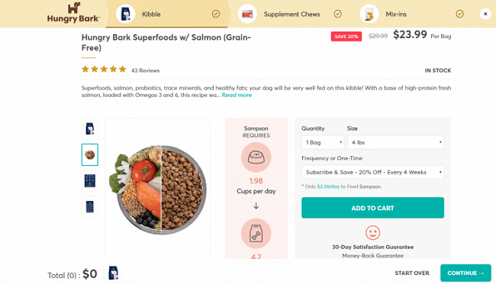Screen dimensions: 496x284
Task: Open the Quantity 1 Bag dropdown
Action: (323, 142)
